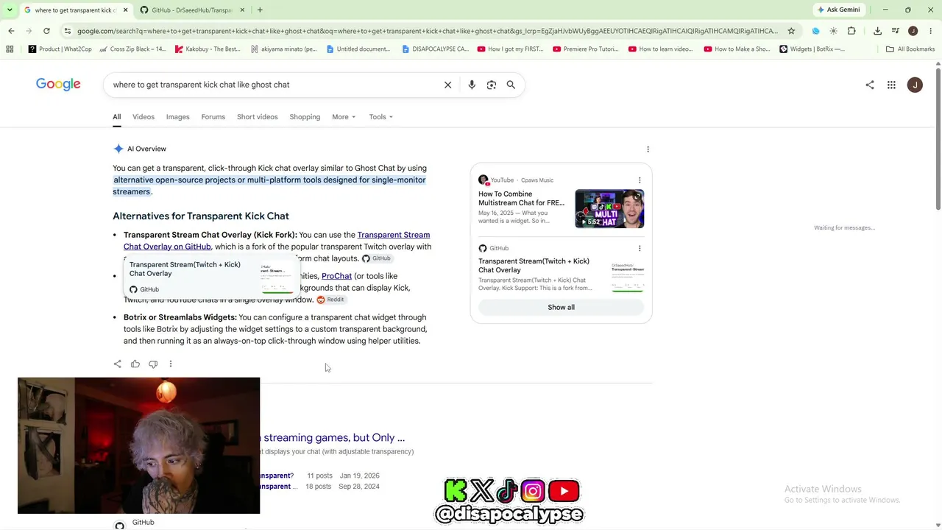Click the Google logo
The width and height of the screenshot is (942, 530).
(x=58, y=85)
